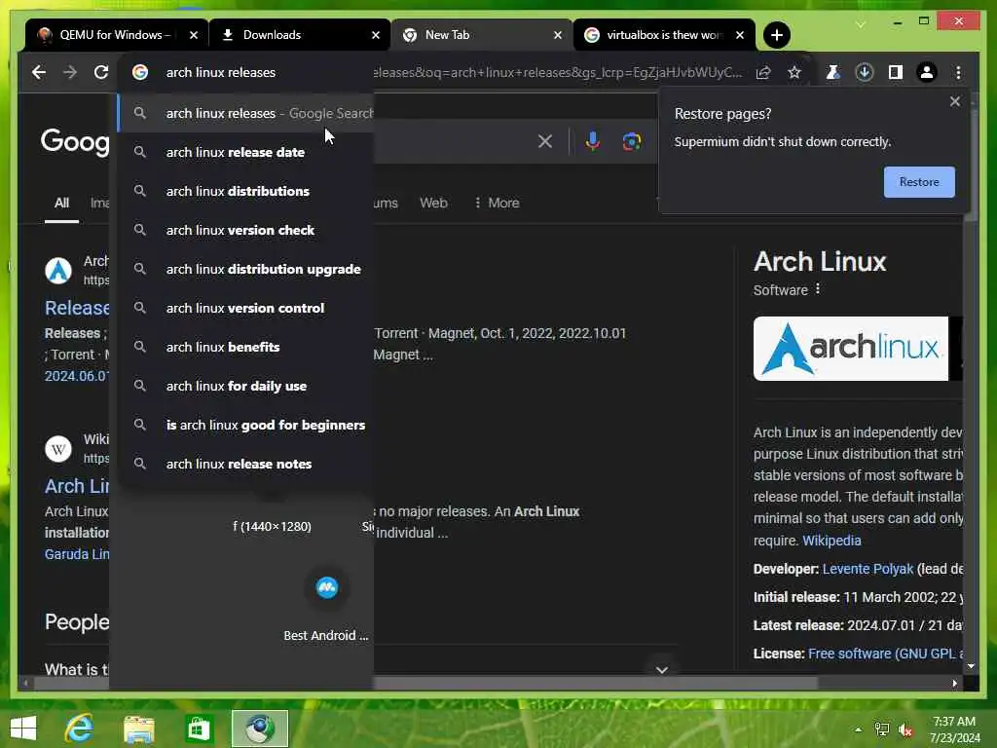
Task: Select suggestion arch linux for daily use
Action: tap(246, 386)
